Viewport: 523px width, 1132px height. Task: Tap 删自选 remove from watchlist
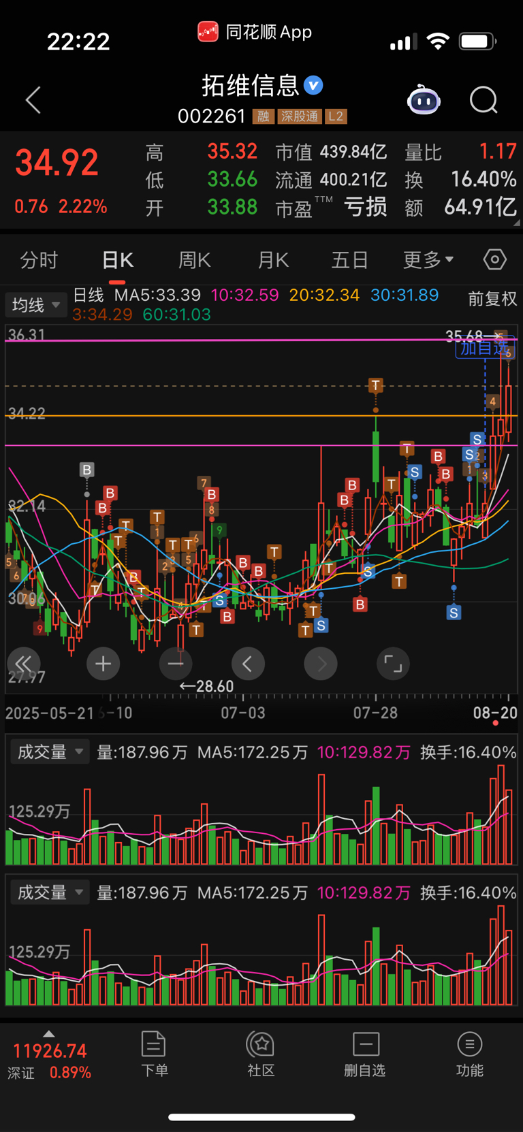(365, 1054)
